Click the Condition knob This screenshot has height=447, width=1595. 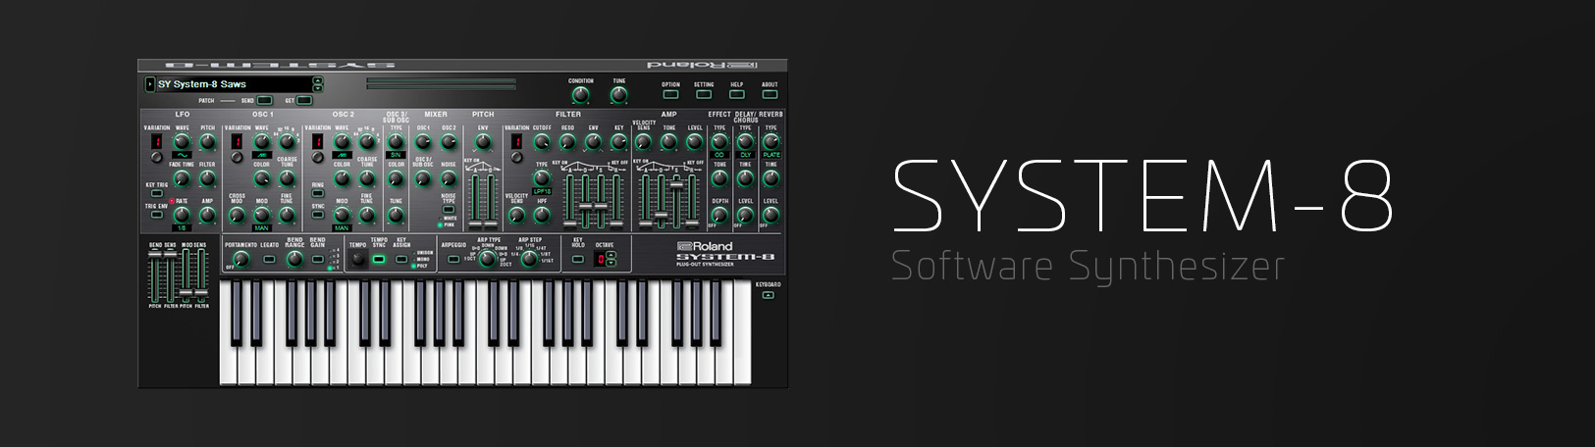pyautogui.click(x=580, y=95)
